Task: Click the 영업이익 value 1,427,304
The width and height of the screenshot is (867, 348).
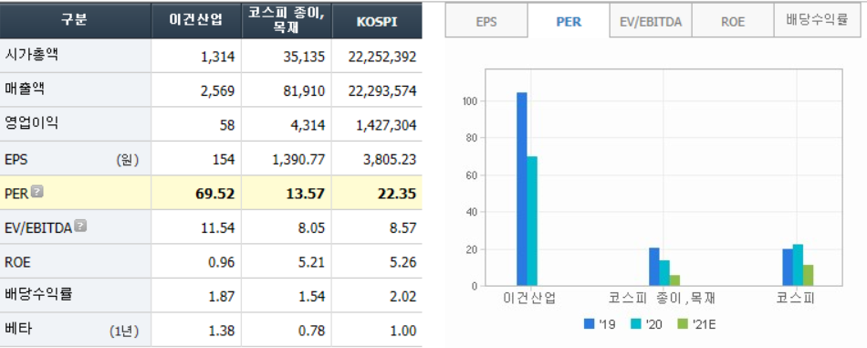Action: [x=386, y=125]
